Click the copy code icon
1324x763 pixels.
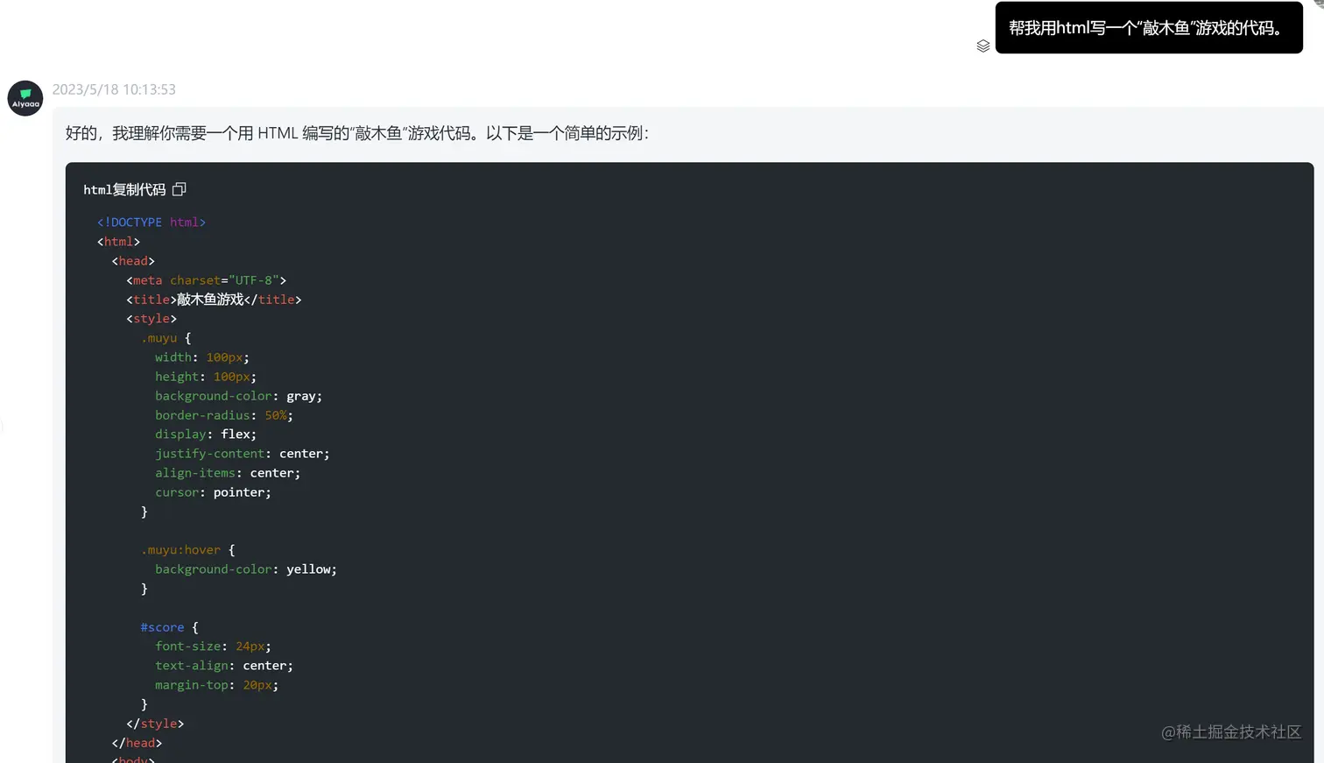[x=180, y=189]
